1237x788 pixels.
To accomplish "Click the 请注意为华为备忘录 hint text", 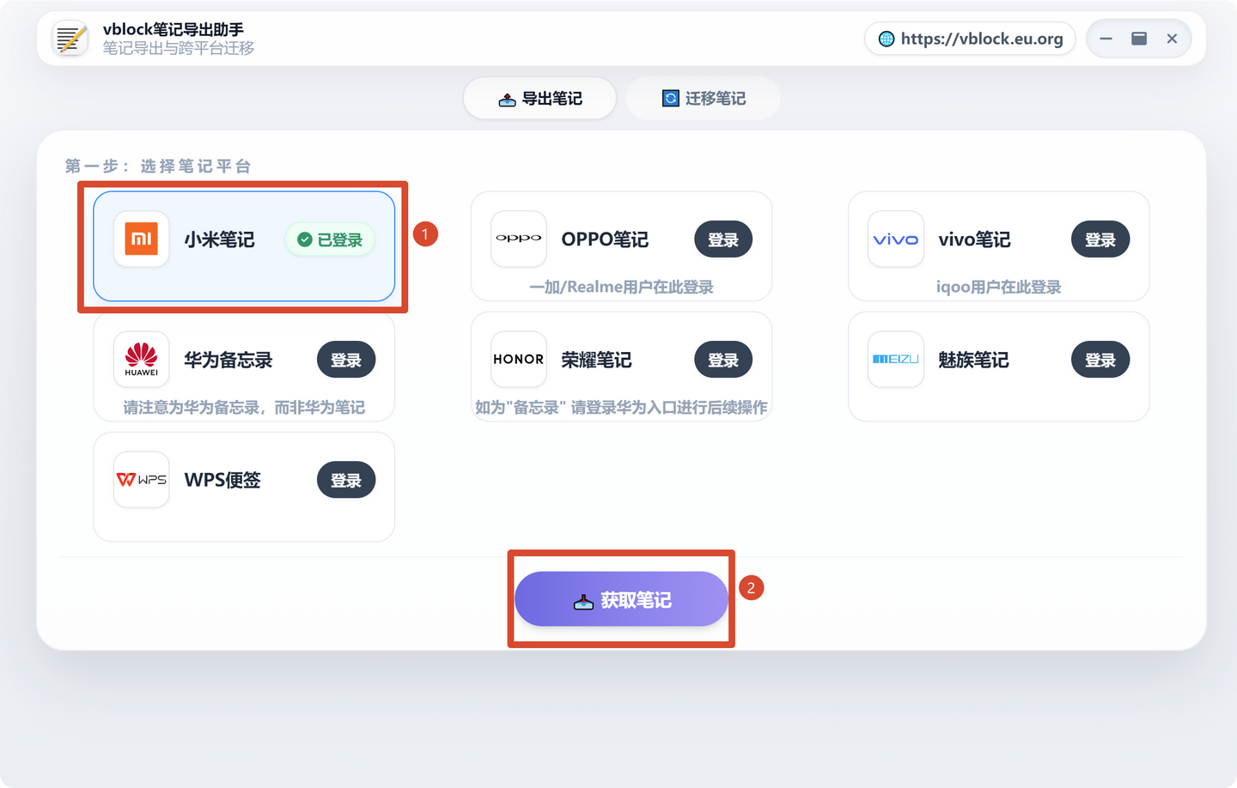I will [x=244, y=407].
